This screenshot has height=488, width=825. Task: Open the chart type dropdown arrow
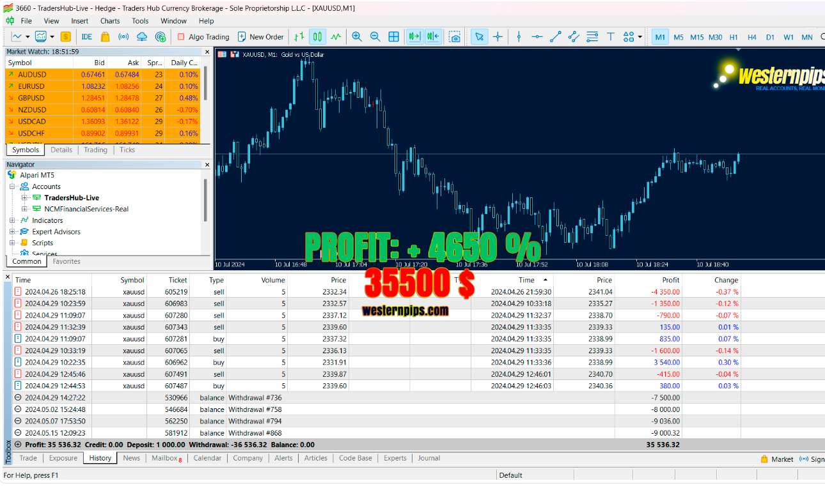tap(27, 37)
